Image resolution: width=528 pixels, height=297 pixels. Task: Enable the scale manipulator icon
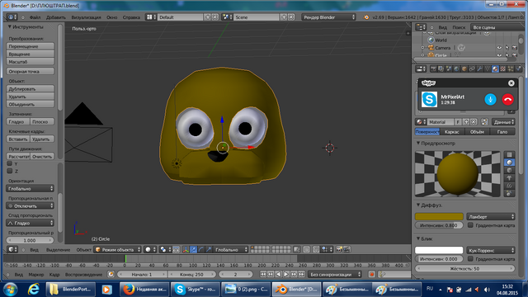[x=209, y=250]
